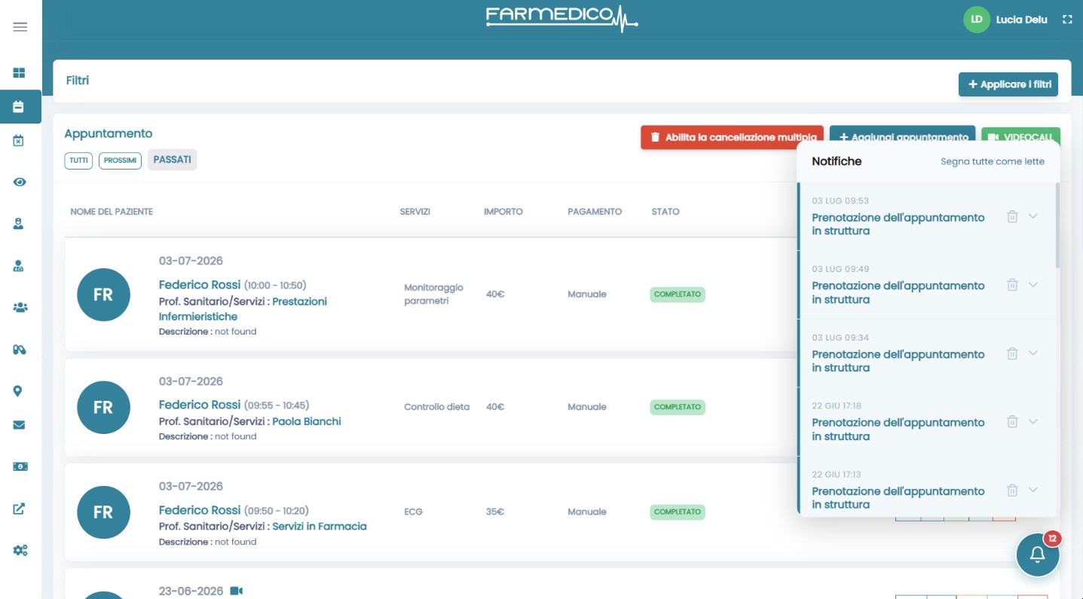
Task: Switch to the TUTTI tab
Action: click(78, 160)
